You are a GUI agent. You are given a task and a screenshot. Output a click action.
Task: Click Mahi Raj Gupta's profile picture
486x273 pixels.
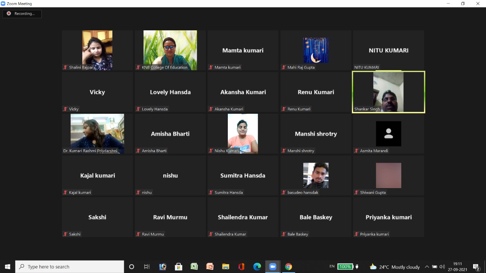click(316, 50)
